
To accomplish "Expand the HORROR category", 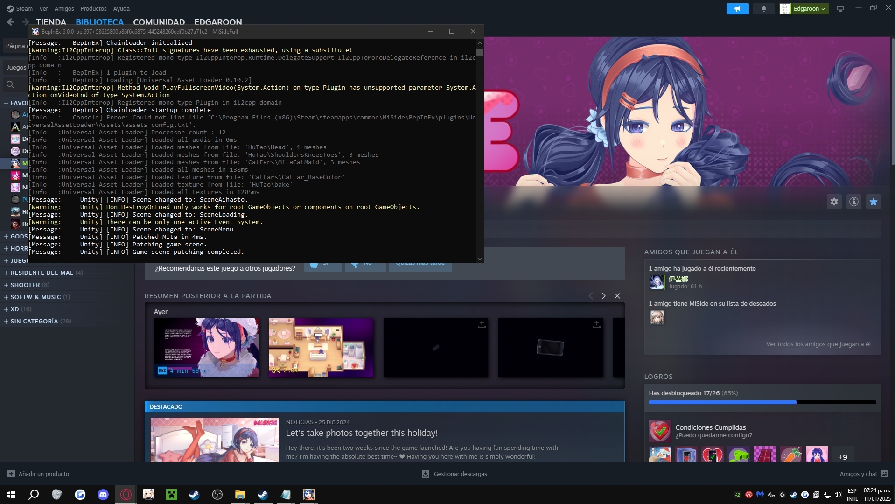I will (6, 248).
